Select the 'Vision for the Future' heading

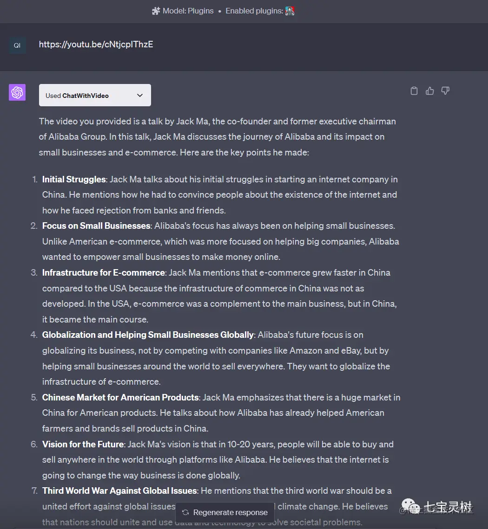pyautogui.click(x=83, y=445)
